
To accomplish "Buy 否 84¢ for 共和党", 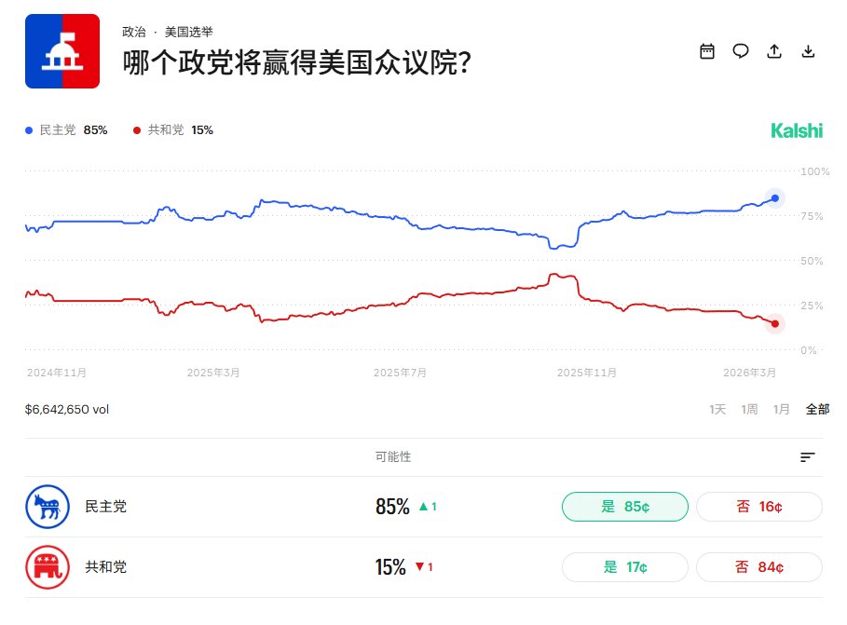I will click(758, 566).
